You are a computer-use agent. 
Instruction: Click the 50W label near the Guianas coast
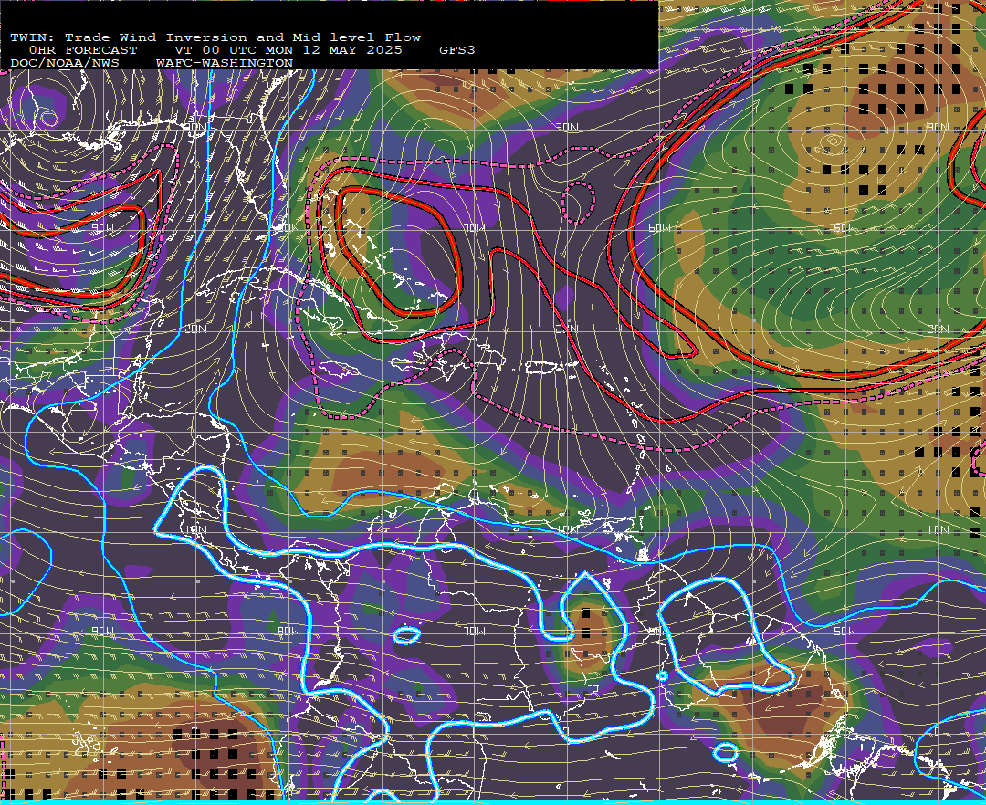pyautogui.click(x=845, y=631)
